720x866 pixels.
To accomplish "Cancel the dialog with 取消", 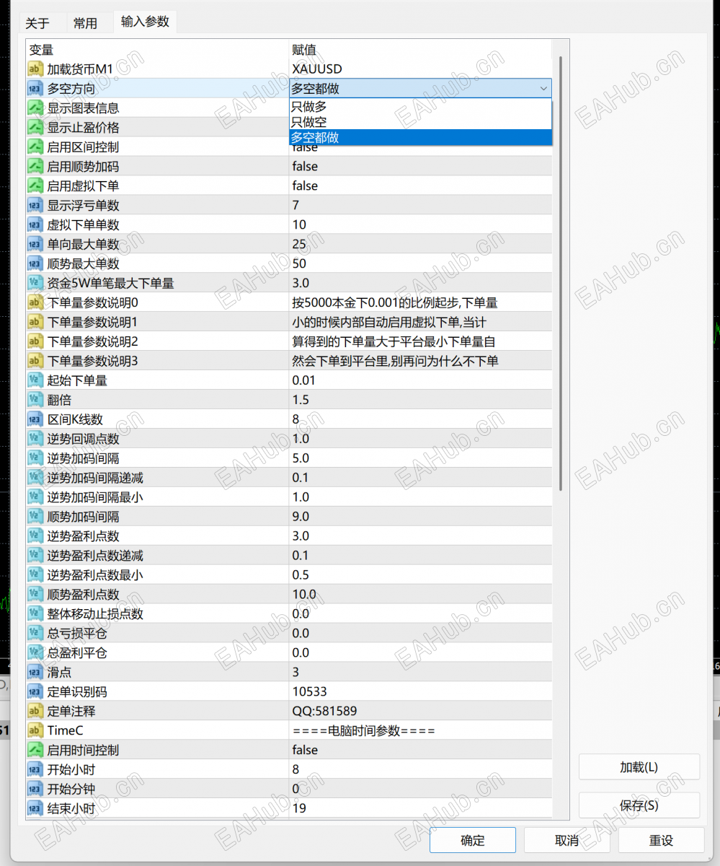I will point(567,840).
